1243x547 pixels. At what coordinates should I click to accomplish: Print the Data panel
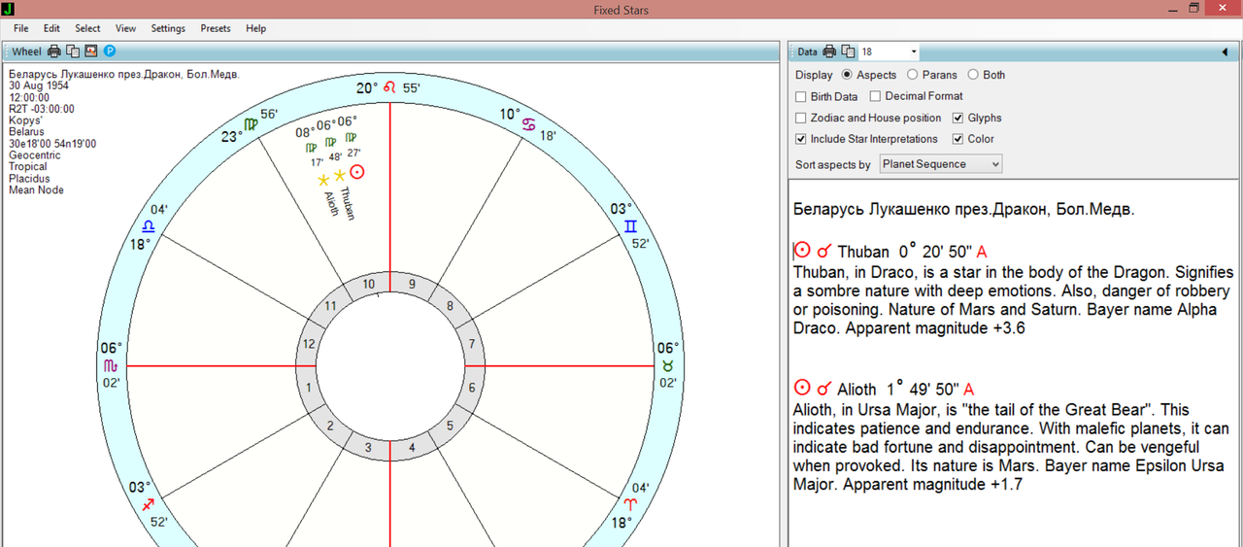click(829, 51)
